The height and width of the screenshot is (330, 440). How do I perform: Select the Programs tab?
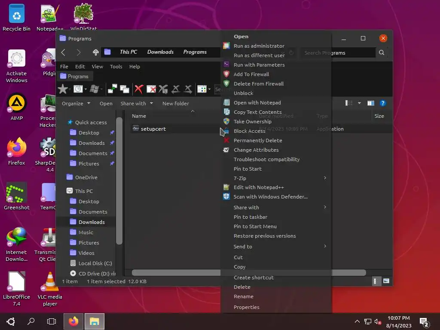pyautogui.click(x=75, y=76)
